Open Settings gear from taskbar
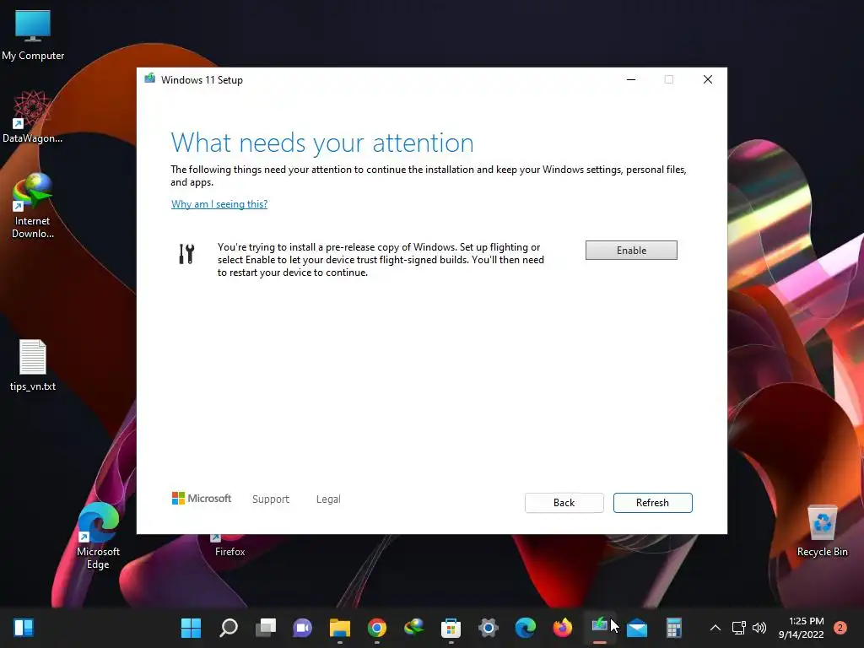Screen dimensions: 864x648 pos(489,628)
